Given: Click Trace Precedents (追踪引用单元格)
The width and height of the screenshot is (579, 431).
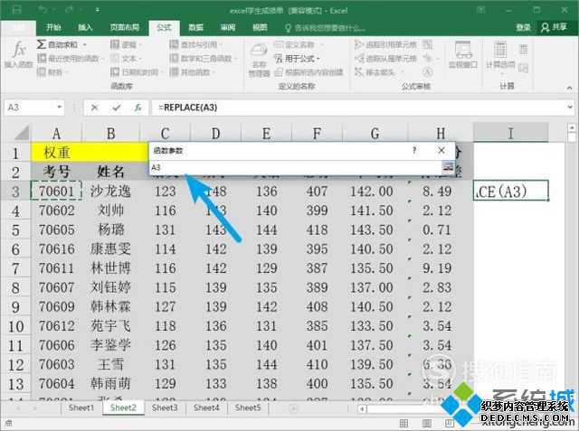Looking at the screenshot, I should pos(385,44).
